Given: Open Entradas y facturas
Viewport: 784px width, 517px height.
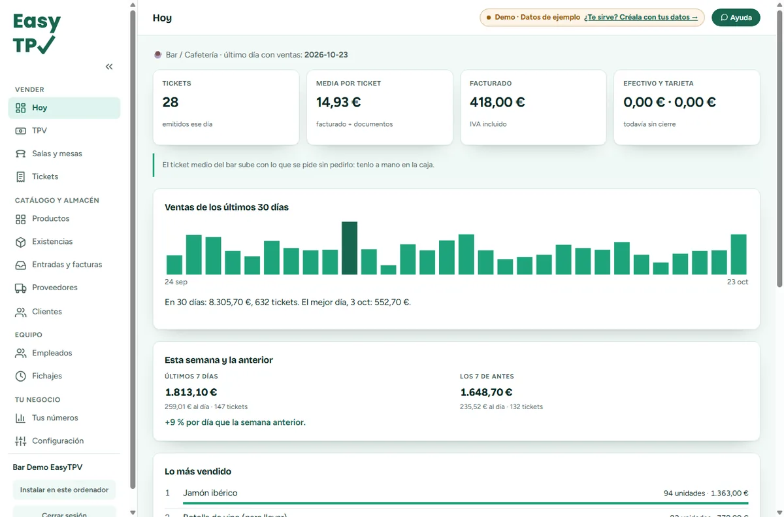Looking at the screenshot, I should pyautogui.click(x=64, y=265).
